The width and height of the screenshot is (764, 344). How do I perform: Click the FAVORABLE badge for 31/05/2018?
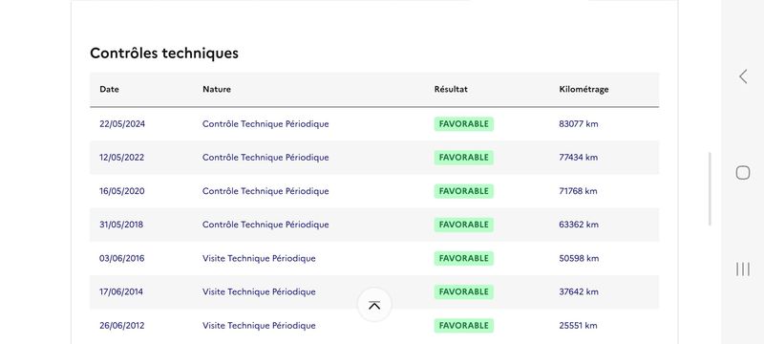coord(464,225)
